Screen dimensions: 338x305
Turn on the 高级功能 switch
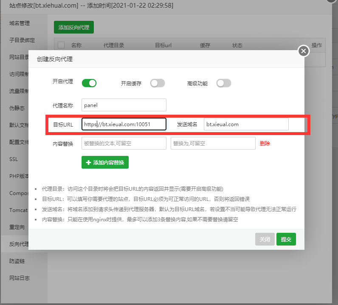point(224,83)
